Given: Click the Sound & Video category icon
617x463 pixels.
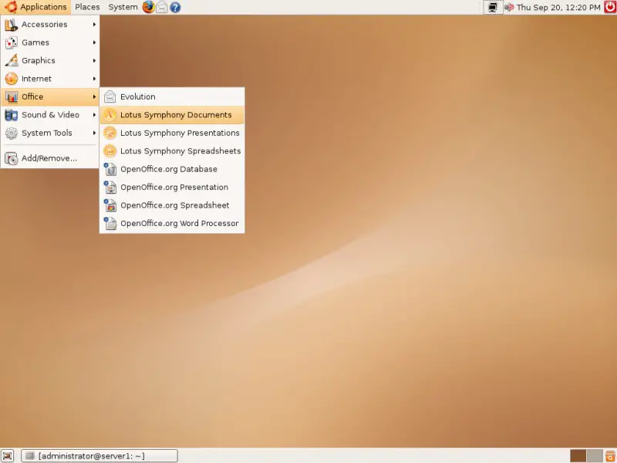Looking at the screenshot, I should coord(12,115).
